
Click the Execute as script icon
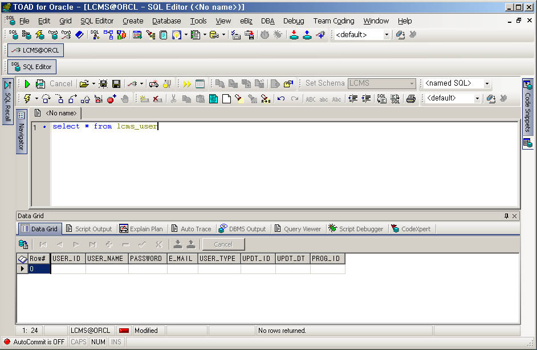40,84
